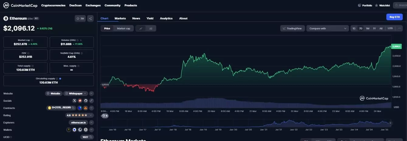Screen dimensions: 407x141
Task: Open the CoinMarketCap home logo
Action: [20, 5]
